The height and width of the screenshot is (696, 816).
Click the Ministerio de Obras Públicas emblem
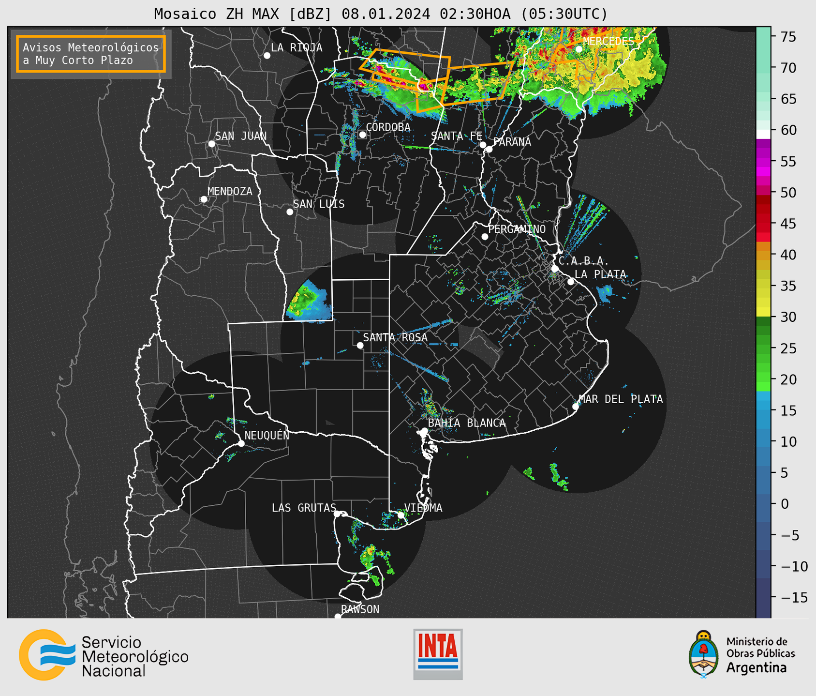(x=704, y=654)
